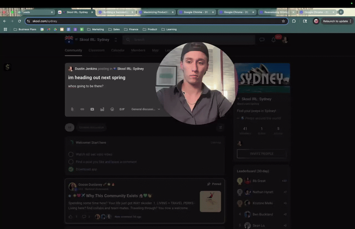Switch to the Leads browser tab
Viewport: 355px width, 229px height.
35,12
